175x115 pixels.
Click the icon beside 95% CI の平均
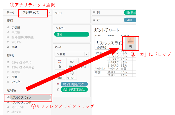(8, 62)
